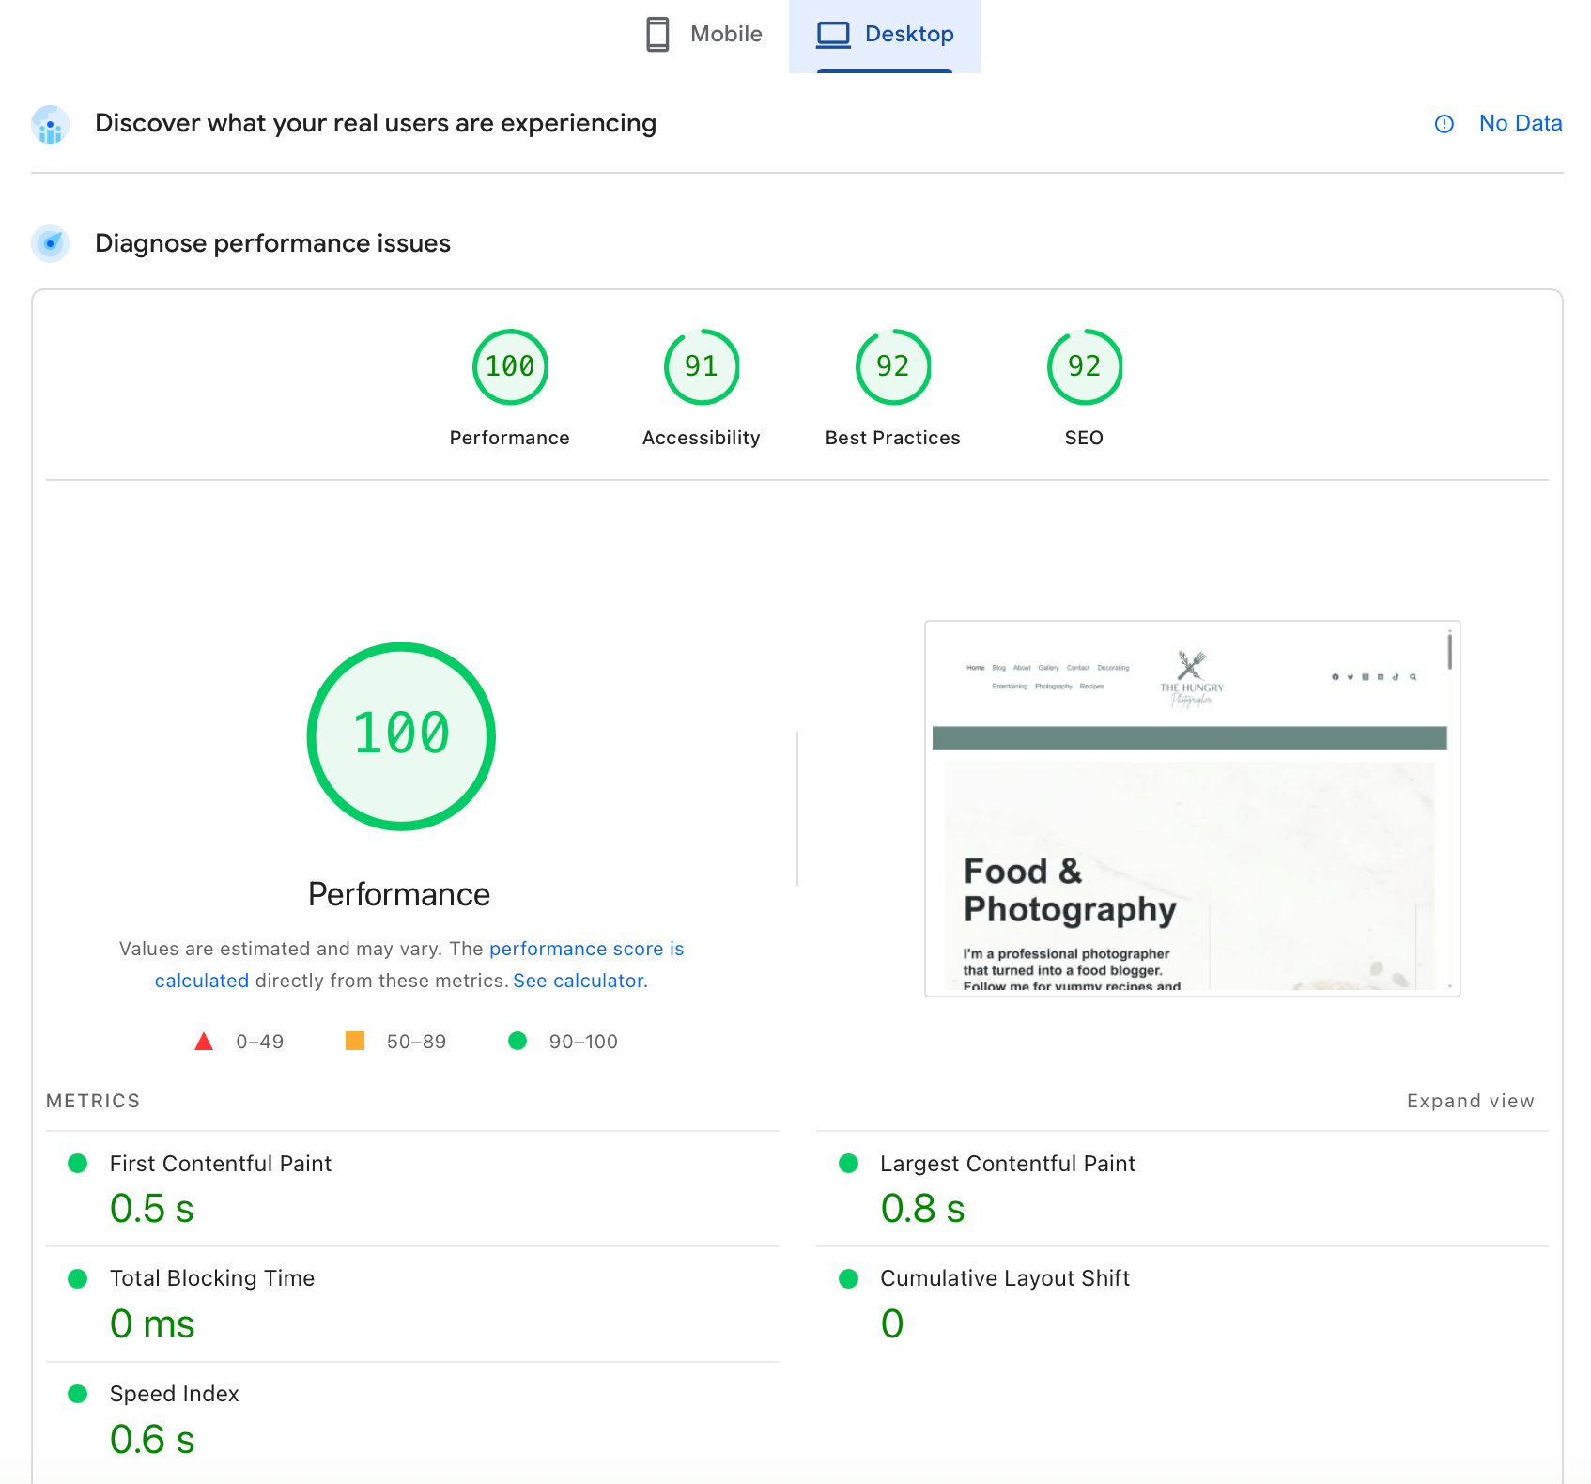Click the Desktop laptop icon
Viewport: 1591px width, 1484px height.
831,34
